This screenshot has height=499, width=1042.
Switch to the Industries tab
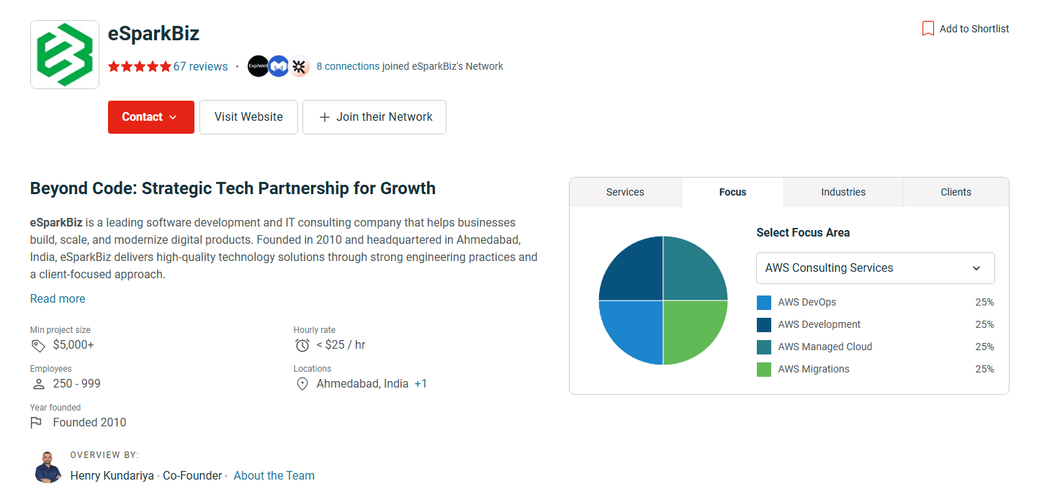843,192
